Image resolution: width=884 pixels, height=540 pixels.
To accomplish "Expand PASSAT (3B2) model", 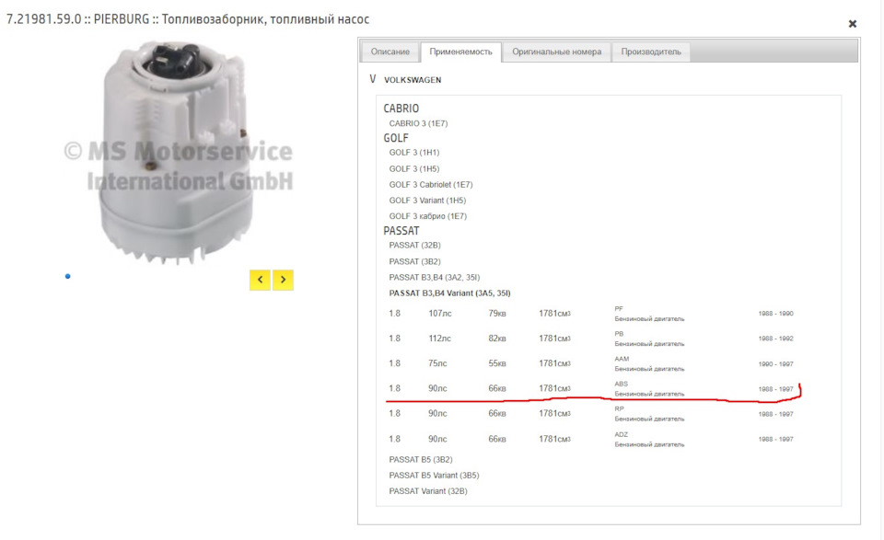I will click(x=415, y=262).
